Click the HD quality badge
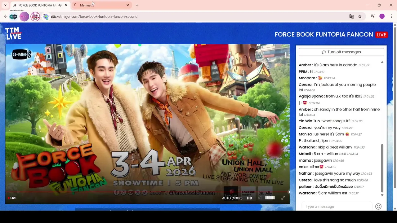 249,198
